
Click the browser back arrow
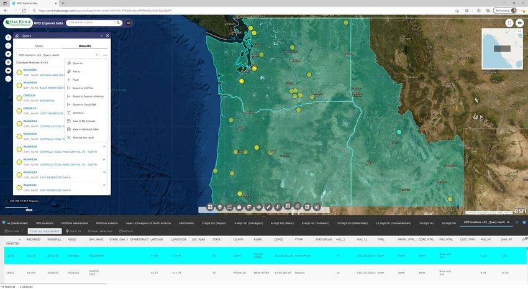coord(6,11)
